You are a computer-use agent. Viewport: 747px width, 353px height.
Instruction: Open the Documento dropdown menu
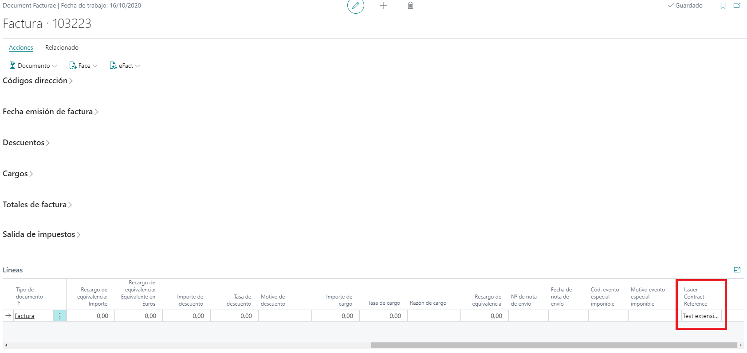pyautogui.click(x=33, y=66)
